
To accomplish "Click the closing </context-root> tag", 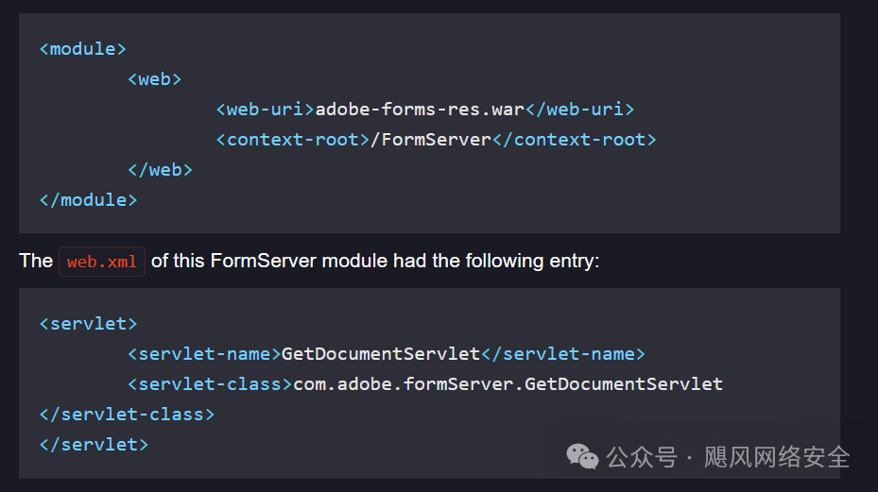I will click(574, 140).
